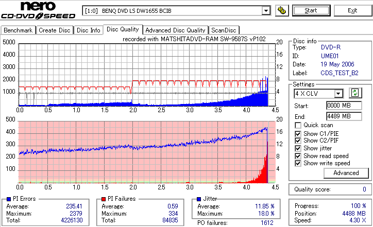Go to the Disc Info tab
The image size is (373, 227).
click(x=88, y=30)
